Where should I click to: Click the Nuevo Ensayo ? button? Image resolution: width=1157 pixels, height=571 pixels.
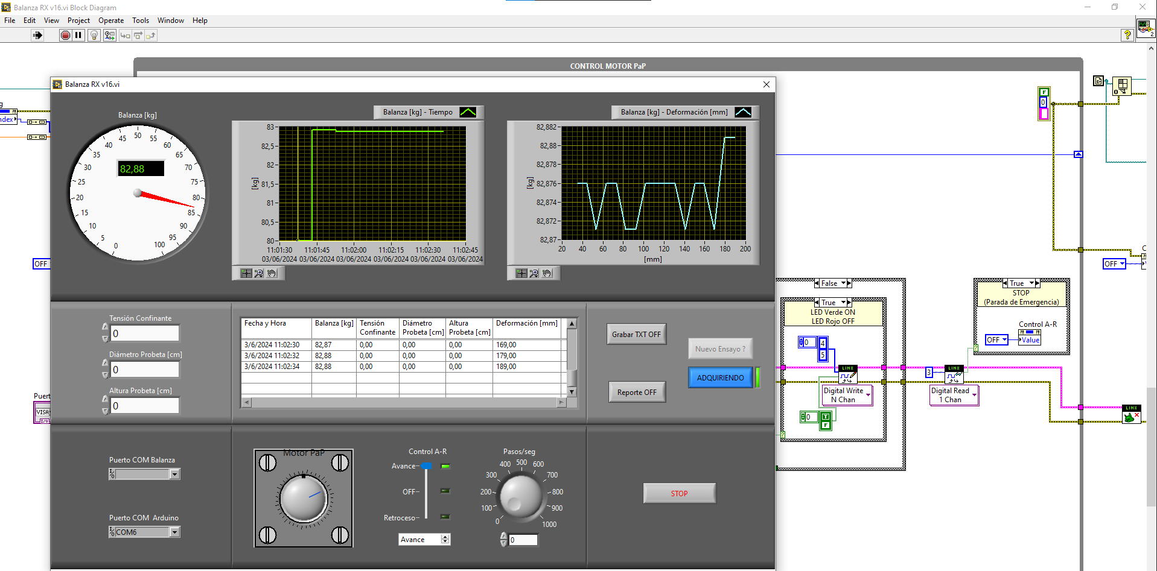720,349
